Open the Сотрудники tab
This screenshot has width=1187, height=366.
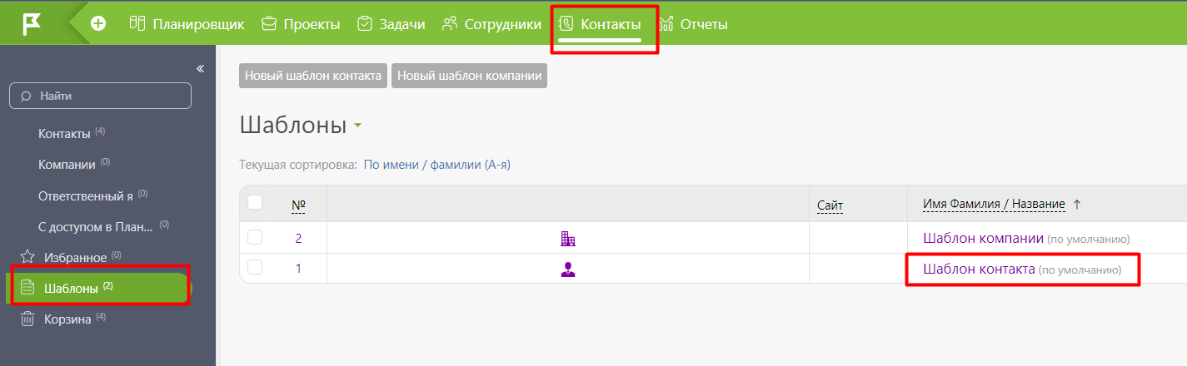[491, 24]
